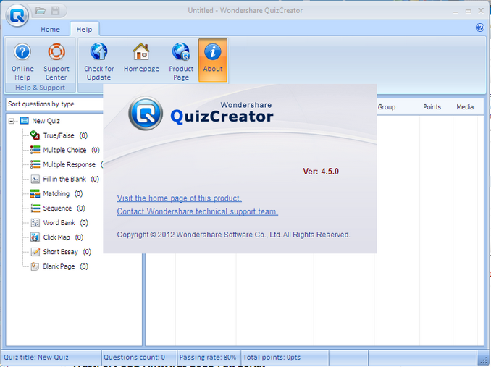The image size is (491, 367).
Task: Select the Sequence question type
Action: [58, 208]
